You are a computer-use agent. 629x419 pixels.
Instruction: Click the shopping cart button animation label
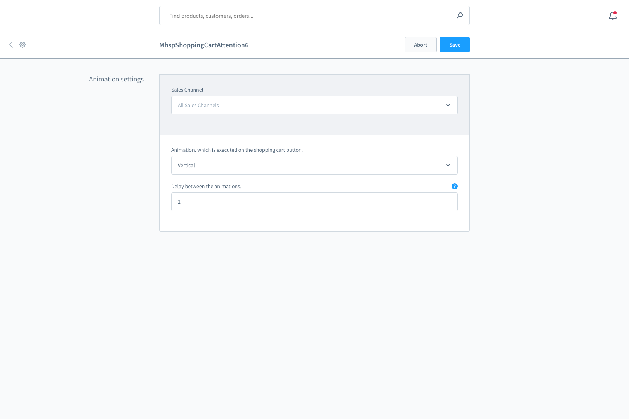click(x=237, y=150)
